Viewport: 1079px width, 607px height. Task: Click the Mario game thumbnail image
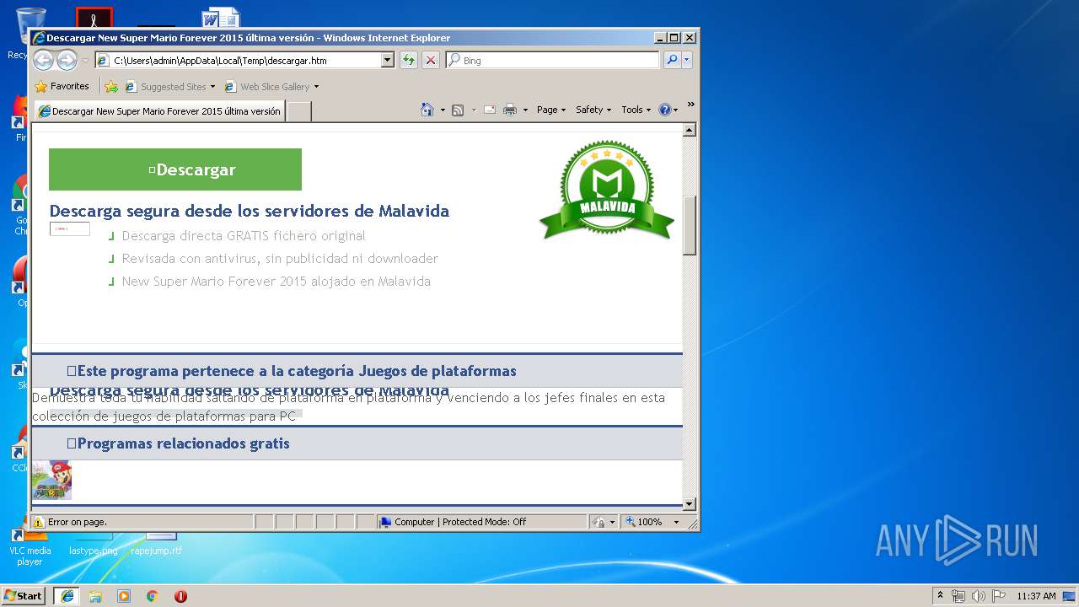[51, 481]
